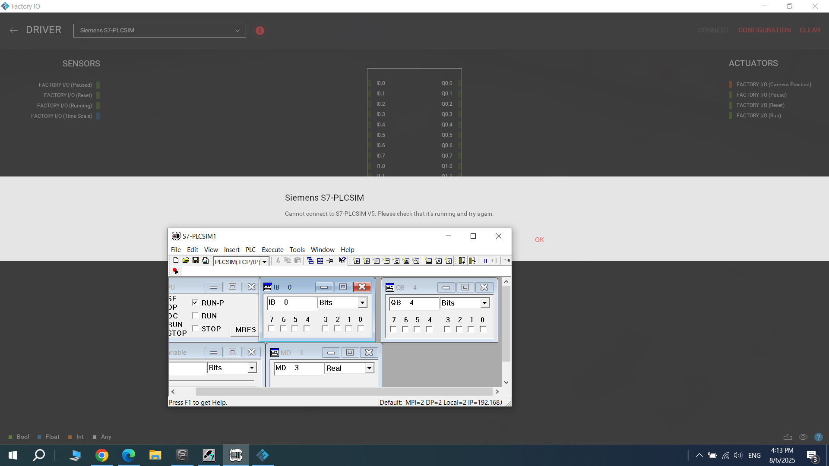
Task: Open a PLC file using the toolbar folder icon
Action: pos(186,261)
